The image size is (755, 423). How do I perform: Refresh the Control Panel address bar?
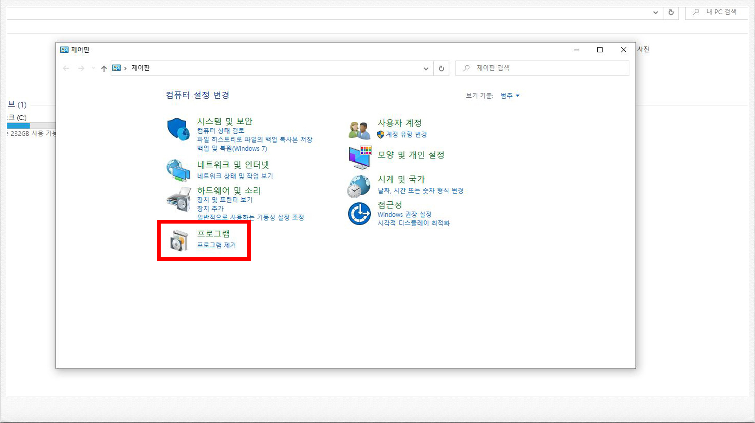441,68
